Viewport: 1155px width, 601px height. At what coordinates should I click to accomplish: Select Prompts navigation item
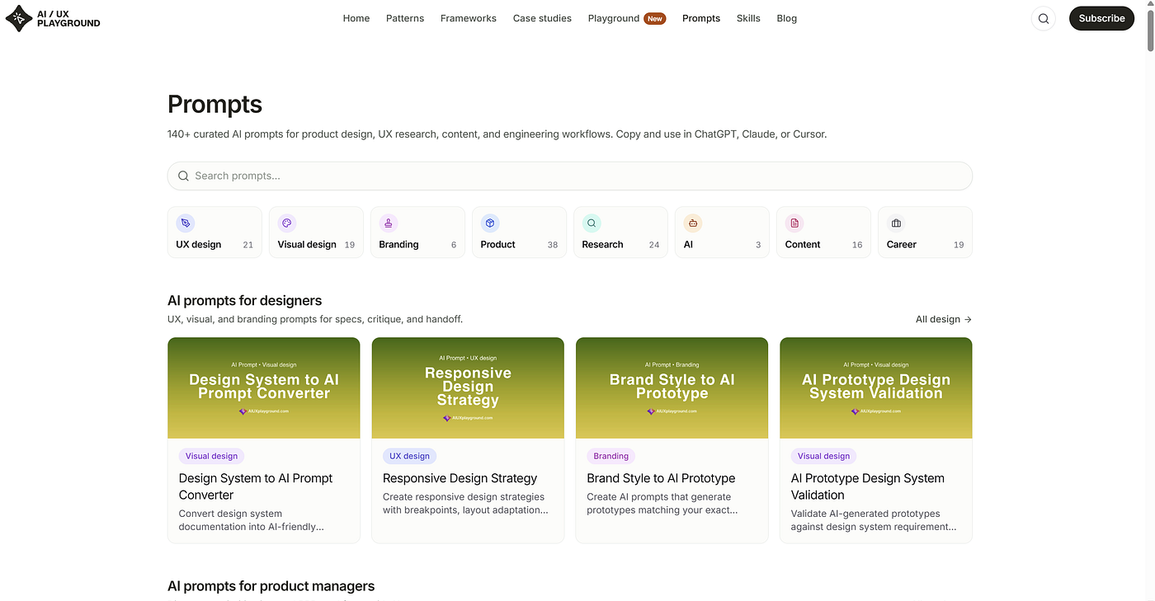[701, 18]
